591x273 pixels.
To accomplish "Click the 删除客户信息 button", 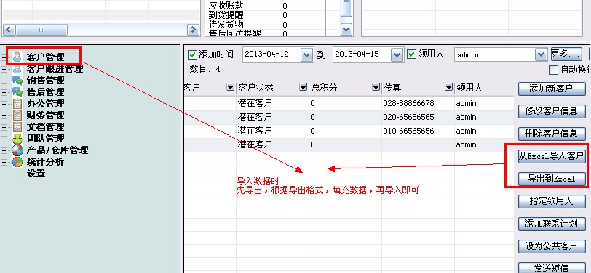I will (x=552, y=134).
